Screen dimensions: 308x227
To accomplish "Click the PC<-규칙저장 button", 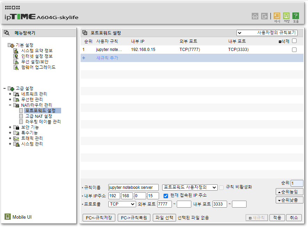I will pos(99,218).
